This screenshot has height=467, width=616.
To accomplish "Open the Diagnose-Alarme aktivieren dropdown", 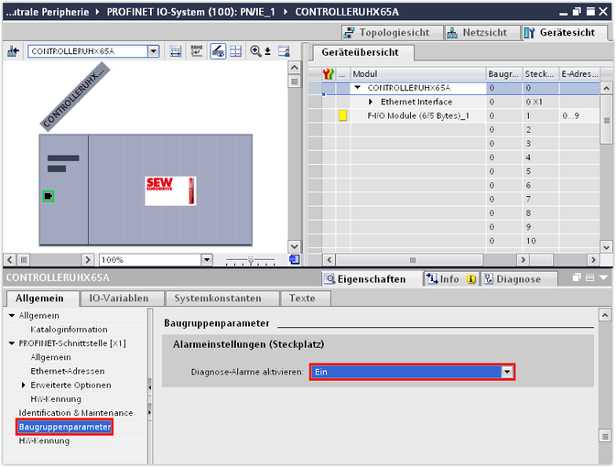I will click(x=505, y=372).
